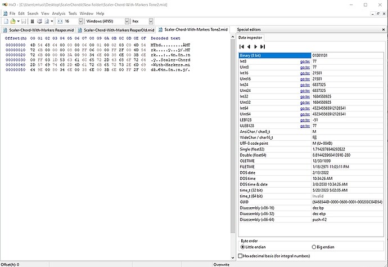The width and height of the screenshot is (388, 267).
Task: Open the Tools menu
Action: 73,14
